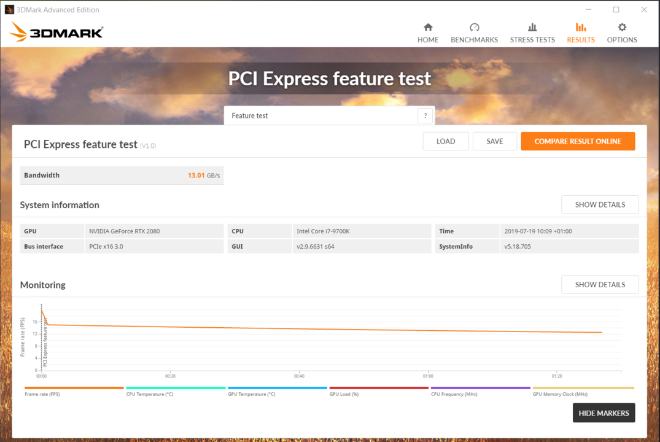Close the 3DMark window
This screenshot has height=442, width=660.
click(644, 9)
